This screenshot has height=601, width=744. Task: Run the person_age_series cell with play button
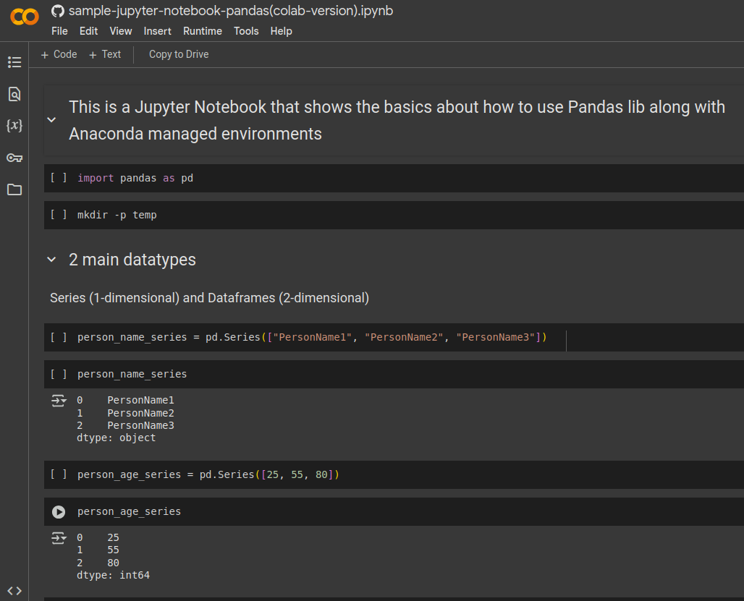point(59,512)
